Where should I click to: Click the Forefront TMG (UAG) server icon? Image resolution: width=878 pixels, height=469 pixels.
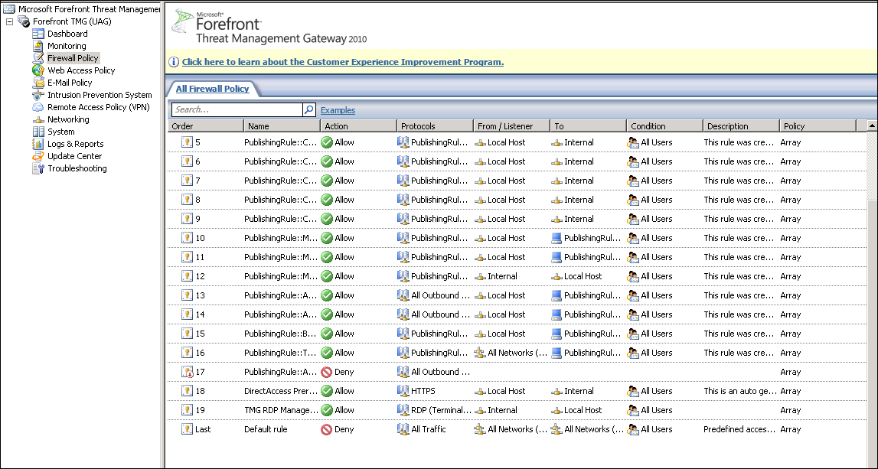pyautogui.click(x=24, y=21)
